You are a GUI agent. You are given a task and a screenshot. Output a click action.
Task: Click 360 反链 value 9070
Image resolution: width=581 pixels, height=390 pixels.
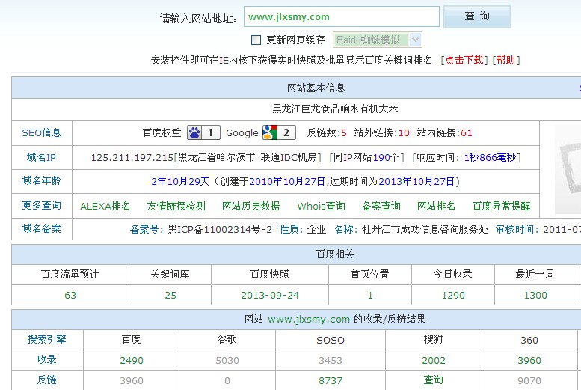tap(529, 380)
